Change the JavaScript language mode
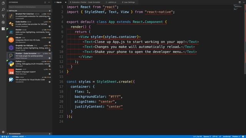The image size is (246, 138). point(227,136)
